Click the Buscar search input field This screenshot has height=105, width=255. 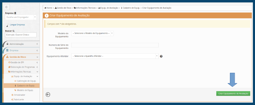click(21, 35)
